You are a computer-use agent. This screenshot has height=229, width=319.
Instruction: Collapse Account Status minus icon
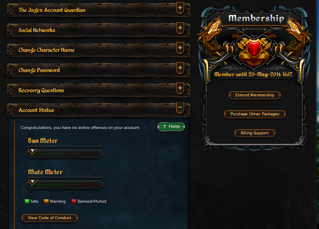(180, 108)
